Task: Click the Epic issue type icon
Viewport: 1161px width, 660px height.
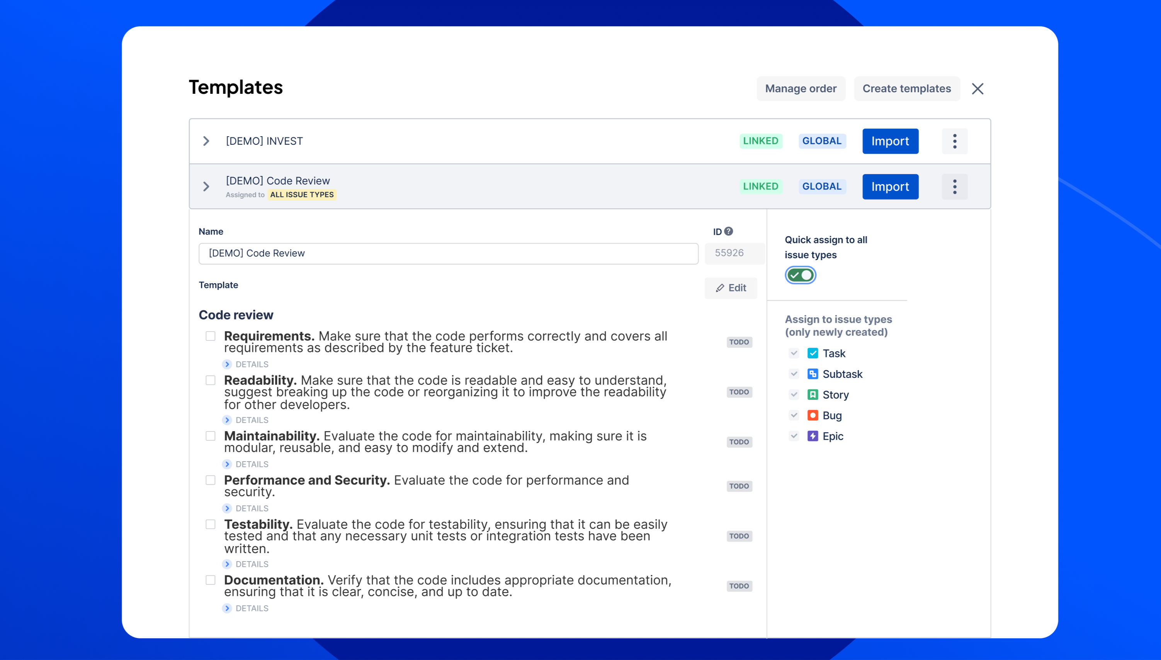Action: [813, 436]
